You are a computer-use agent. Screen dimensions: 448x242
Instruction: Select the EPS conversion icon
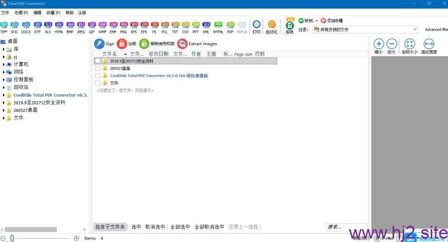(144, 27)
